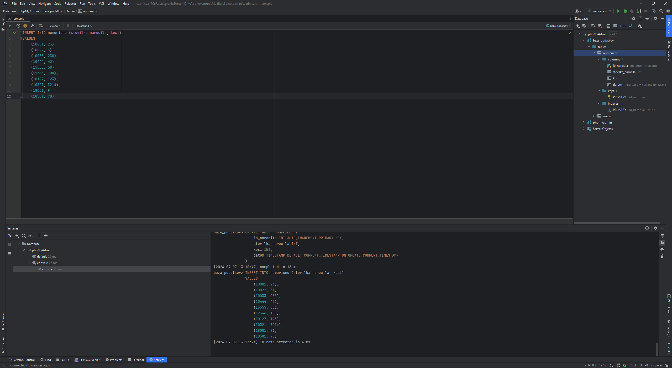The height and width of the screenshot is (368, 672).
Task: Open the Playground mode dropdown
Action: (x=84, y=26)
